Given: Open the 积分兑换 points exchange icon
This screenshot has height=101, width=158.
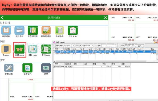Looking at the screenshot, I should tap(73, 30).
